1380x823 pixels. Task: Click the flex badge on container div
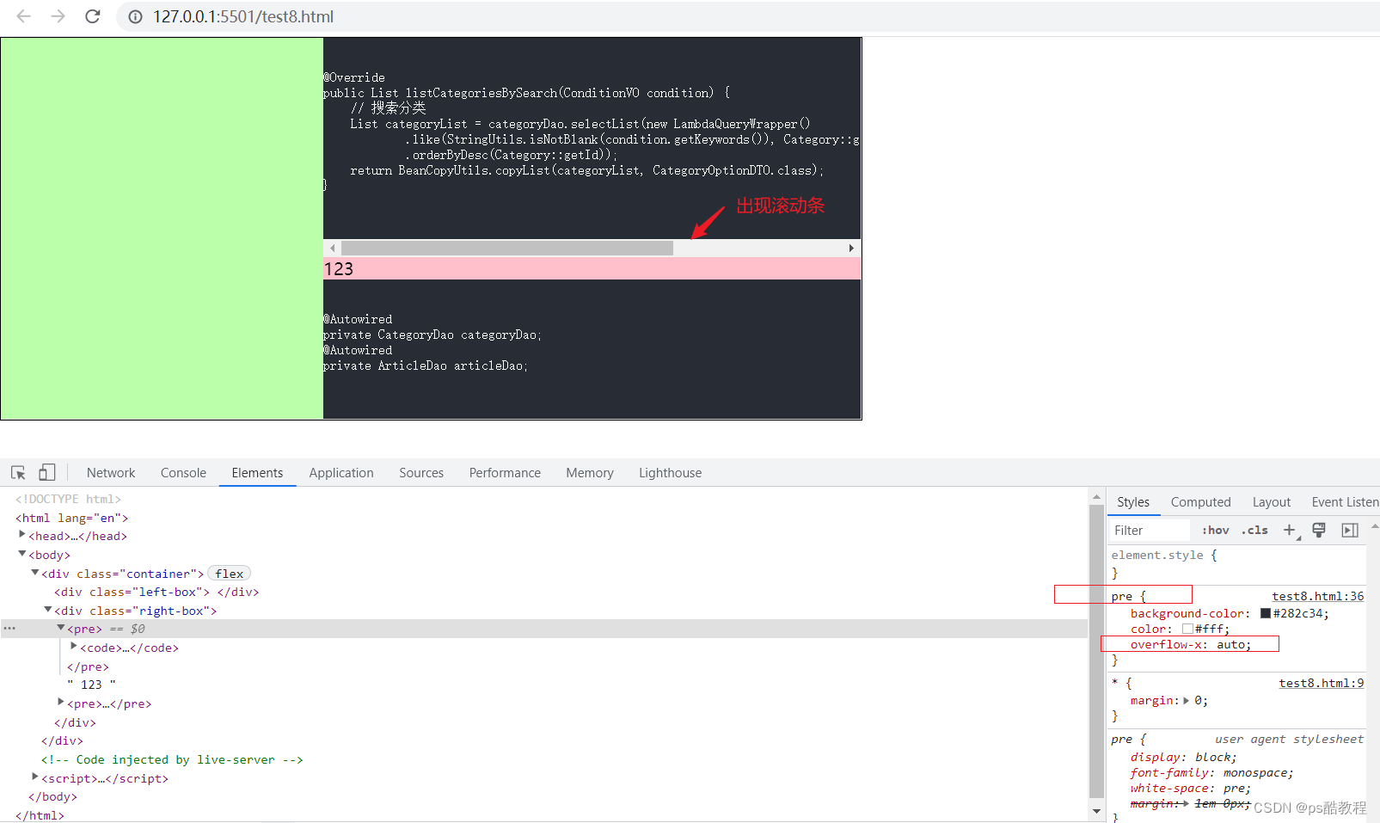[229, 574]
